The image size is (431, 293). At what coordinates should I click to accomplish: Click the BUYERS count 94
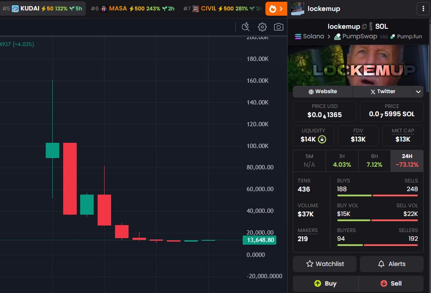click(x=341, y=238)
